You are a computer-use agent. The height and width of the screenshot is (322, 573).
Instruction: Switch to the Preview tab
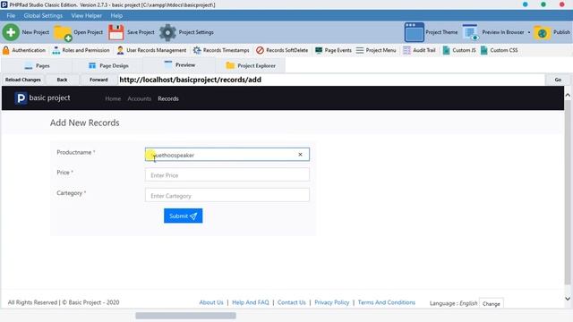tap(179, 65)
